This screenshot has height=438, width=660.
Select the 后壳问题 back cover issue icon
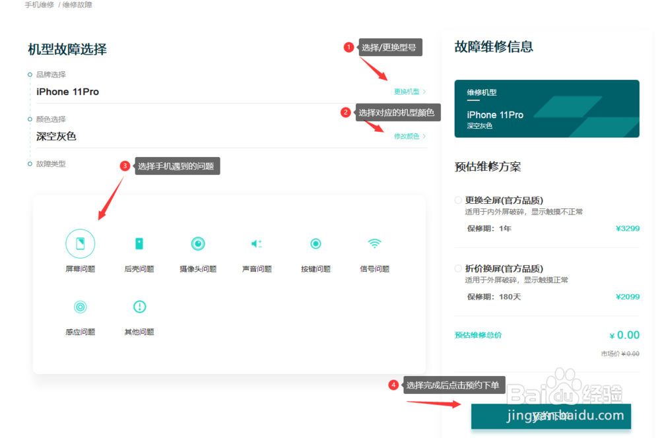click(139, 243)
